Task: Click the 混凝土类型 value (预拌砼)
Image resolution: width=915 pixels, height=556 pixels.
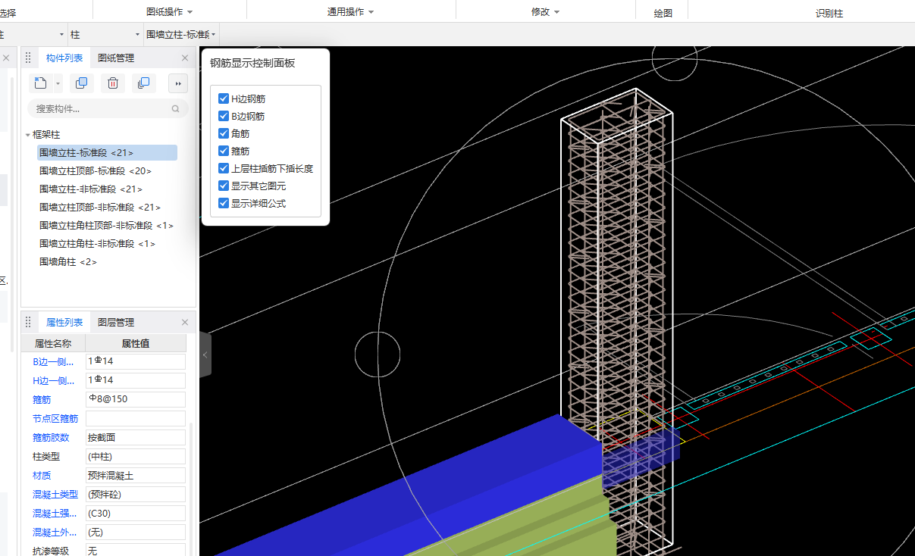Action: pos(136,494)
